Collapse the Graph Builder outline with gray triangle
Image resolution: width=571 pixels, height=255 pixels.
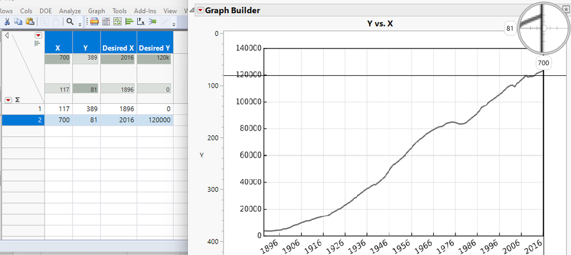coord(192,10)
